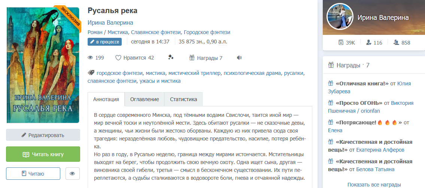The height and width of the screenshot is (188, 425).
Task: Click the sparkles icon beside the likes
Action: 171,57
